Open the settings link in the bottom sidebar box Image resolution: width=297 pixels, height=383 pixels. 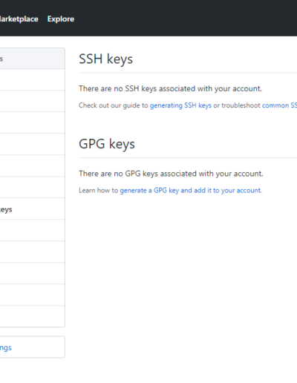click(33, 347)
